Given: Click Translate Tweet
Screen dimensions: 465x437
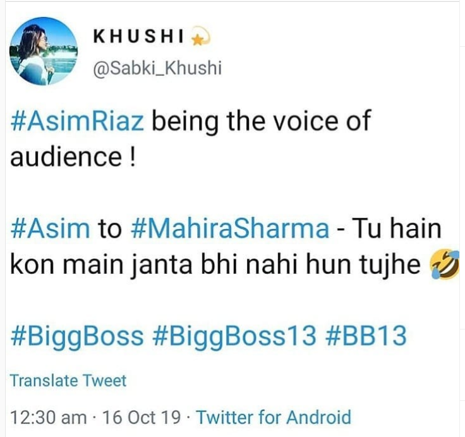Looking at the screenshot, I should [68, 381].
